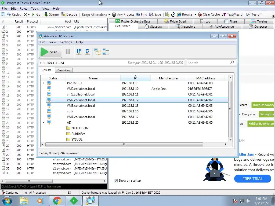275x206 pixels.
Task: Clear Cache from the Fiddler toolbar
Action: (209, 14)
